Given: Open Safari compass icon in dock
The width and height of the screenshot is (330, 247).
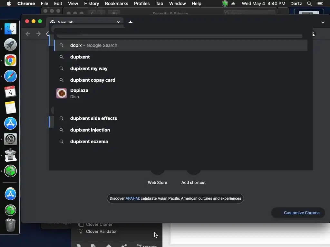Looking at the screenshot, I should [x=10, y=76].
